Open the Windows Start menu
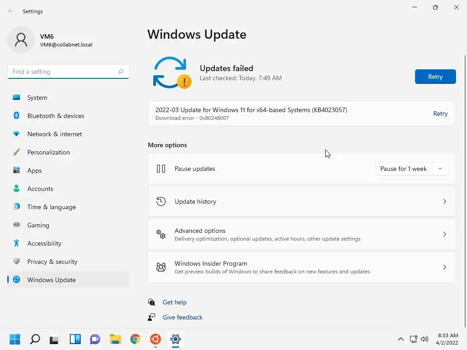Viewport: 467px width, 350px height. click(15, 339)
